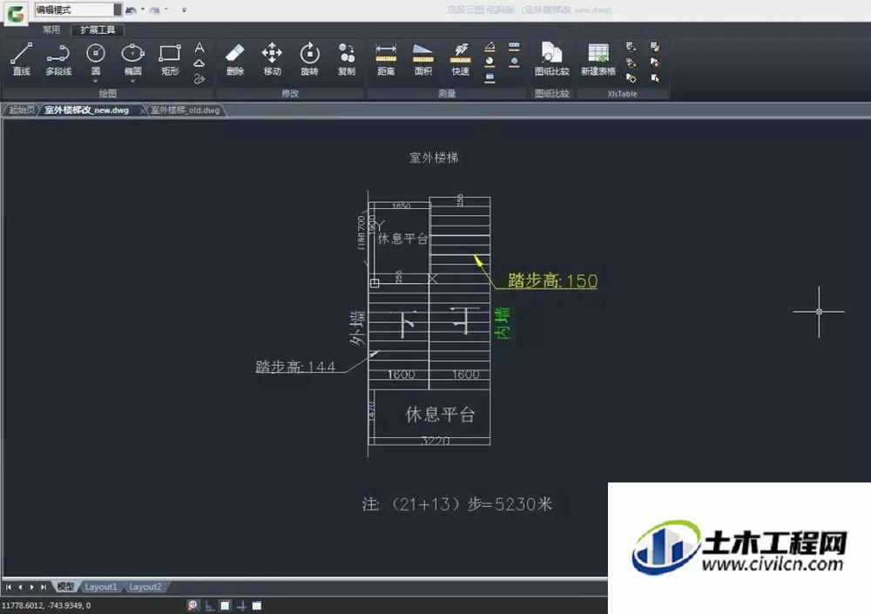
Task: Open the undo history dropdown arrow
Action: [142, 10]
